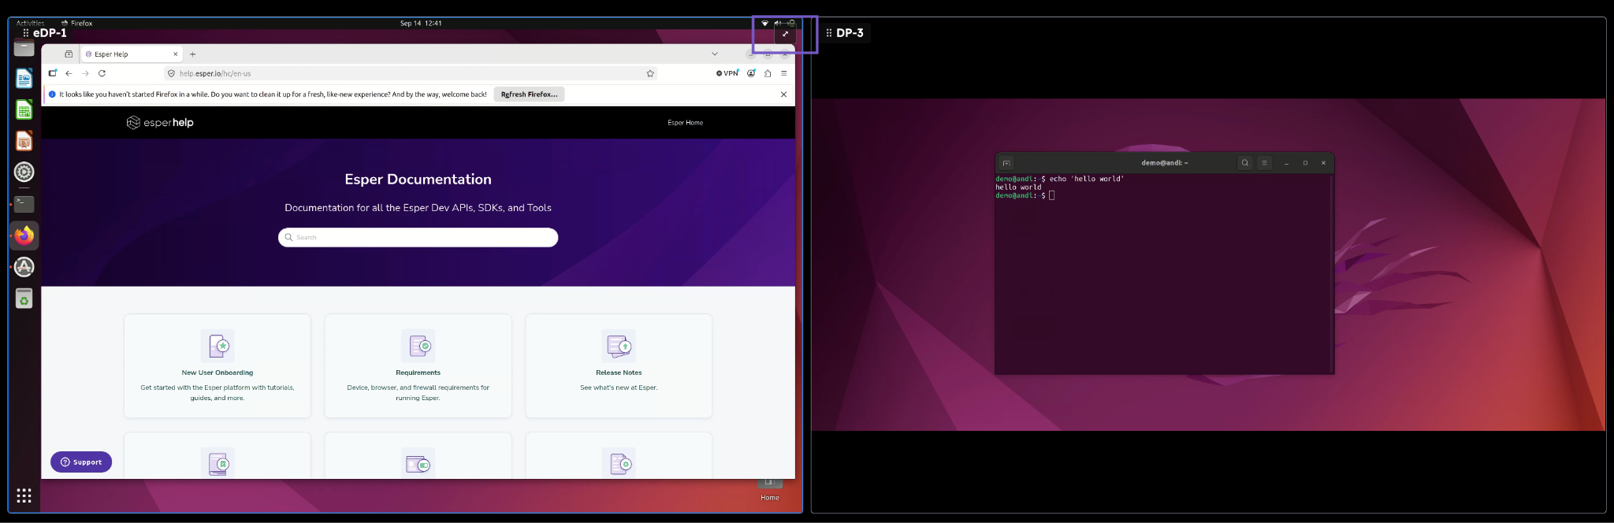Open the clock calendar Sep 14 12:41

coord(421,23)
